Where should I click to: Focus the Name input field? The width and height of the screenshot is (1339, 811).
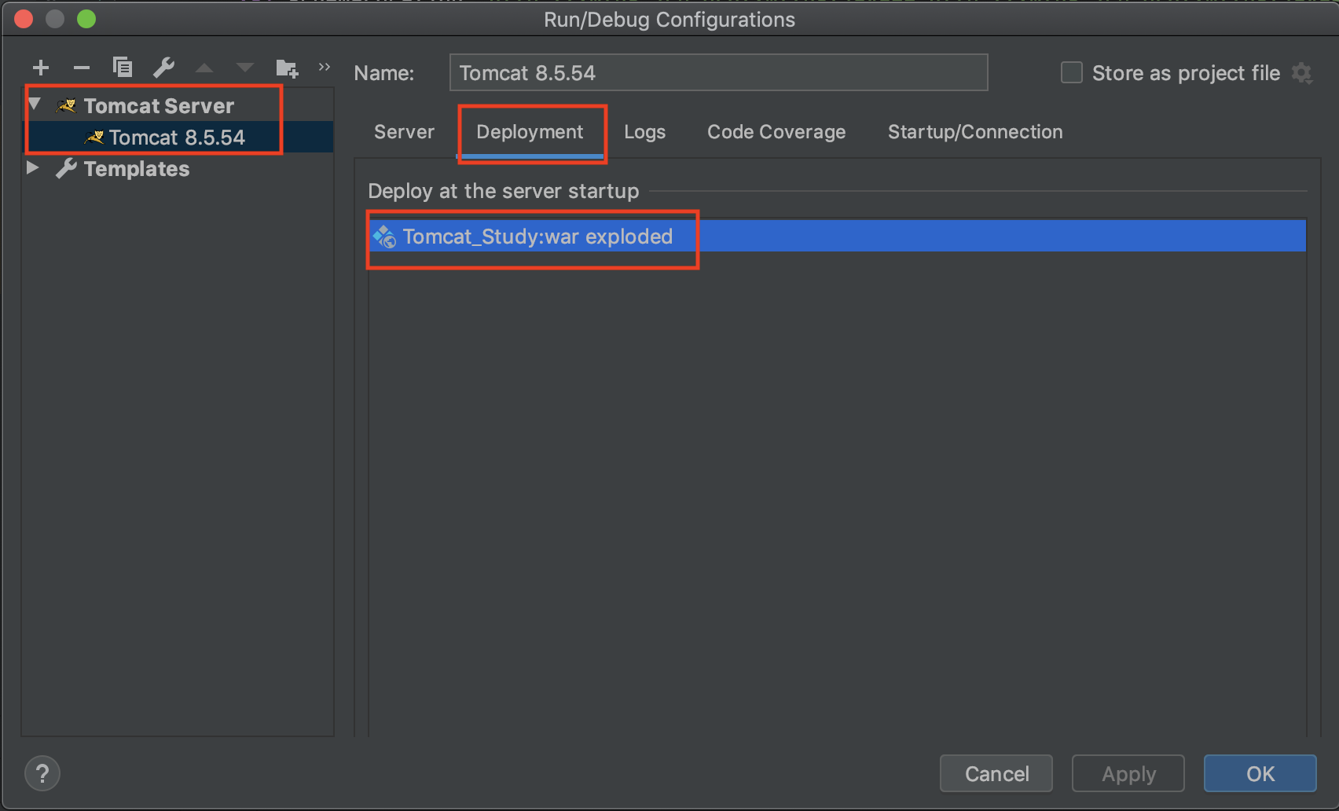click(x=718, y=73)
